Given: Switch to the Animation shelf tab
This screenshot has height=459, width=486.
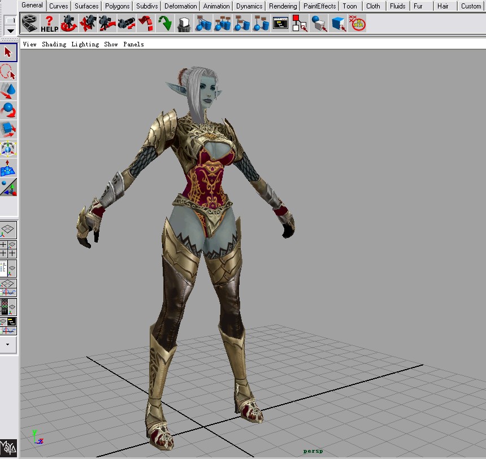Looking at the screenshot, I should click(x=216, y=6).
